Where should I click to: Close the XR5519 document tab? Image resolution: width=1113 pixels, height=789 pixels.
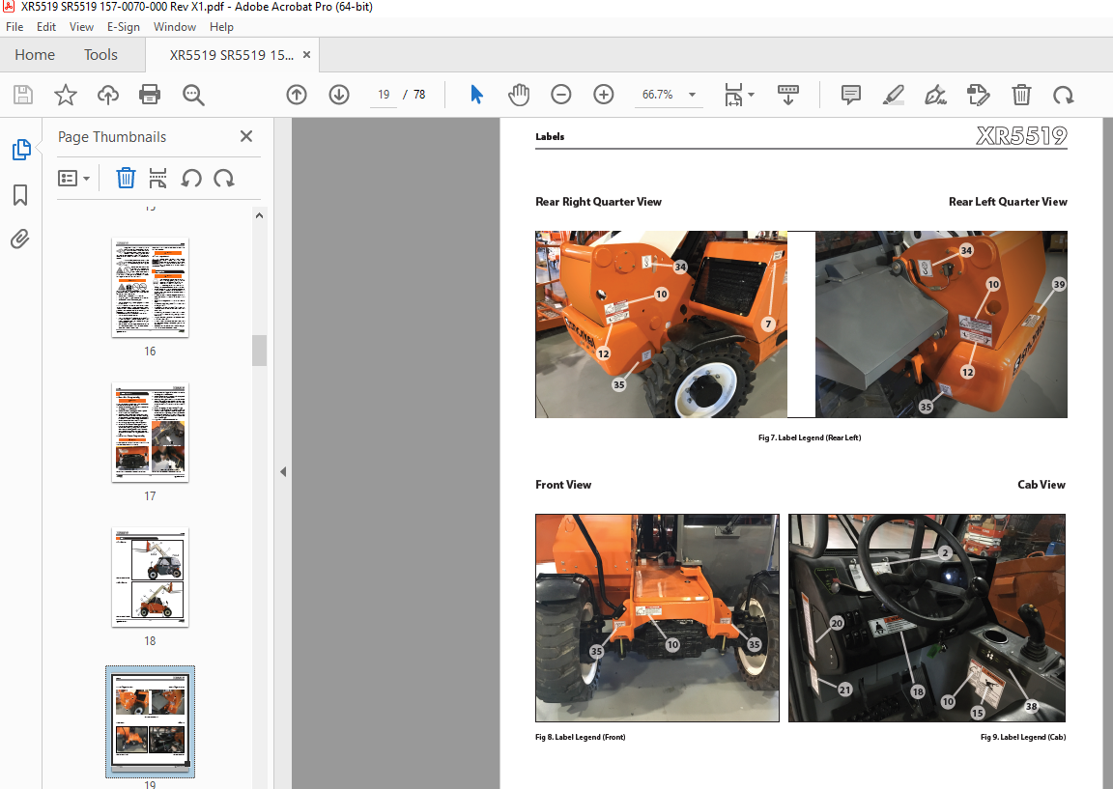(x=306, y=55)
